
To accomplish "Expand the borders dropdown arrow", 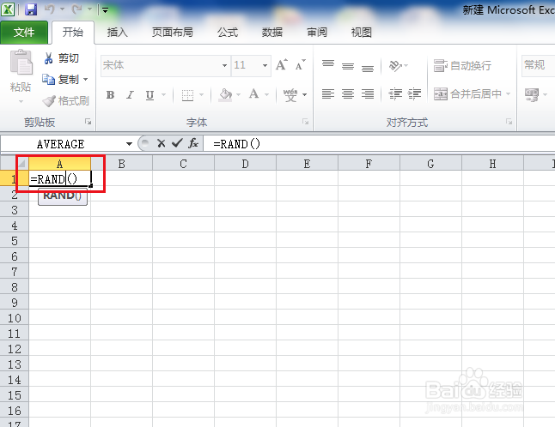I will 201,94.
